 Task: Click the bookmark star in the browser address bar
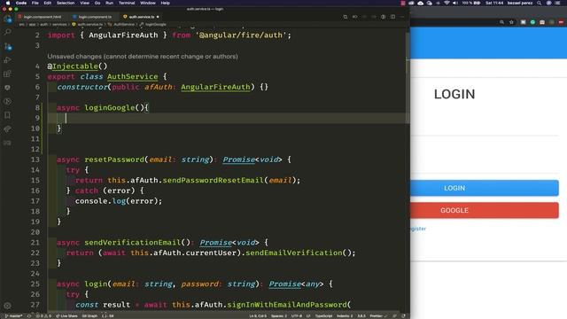(x=511, y=22)
